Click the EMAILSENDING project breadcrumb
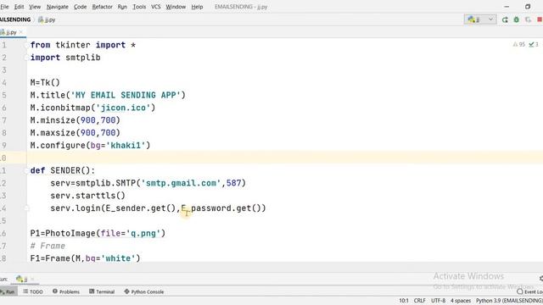Image resolution: width=543 pixels, height=305 pixels. (x=15, y=19)
